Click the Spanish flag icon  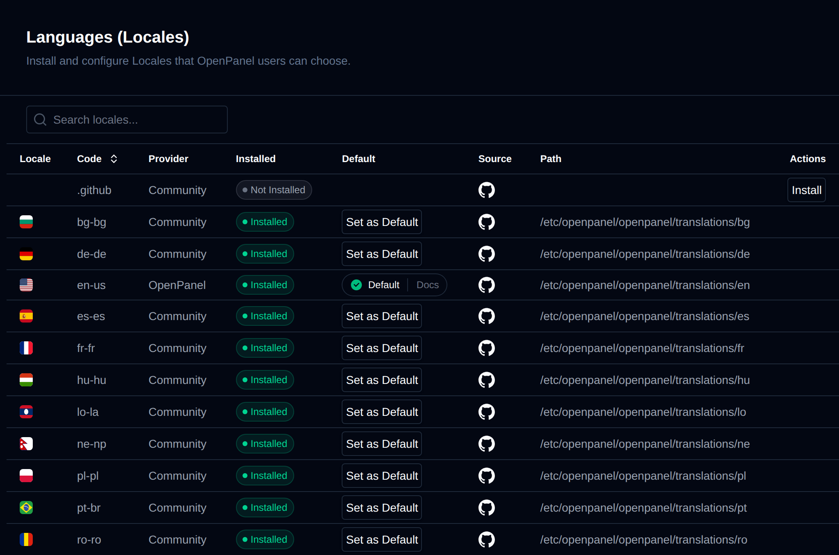click(x=26, y=316)
